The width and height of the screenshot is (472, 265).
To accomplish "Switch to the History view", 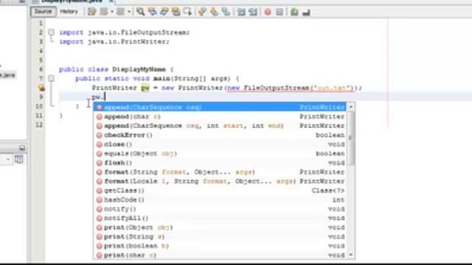I will 69,12.
